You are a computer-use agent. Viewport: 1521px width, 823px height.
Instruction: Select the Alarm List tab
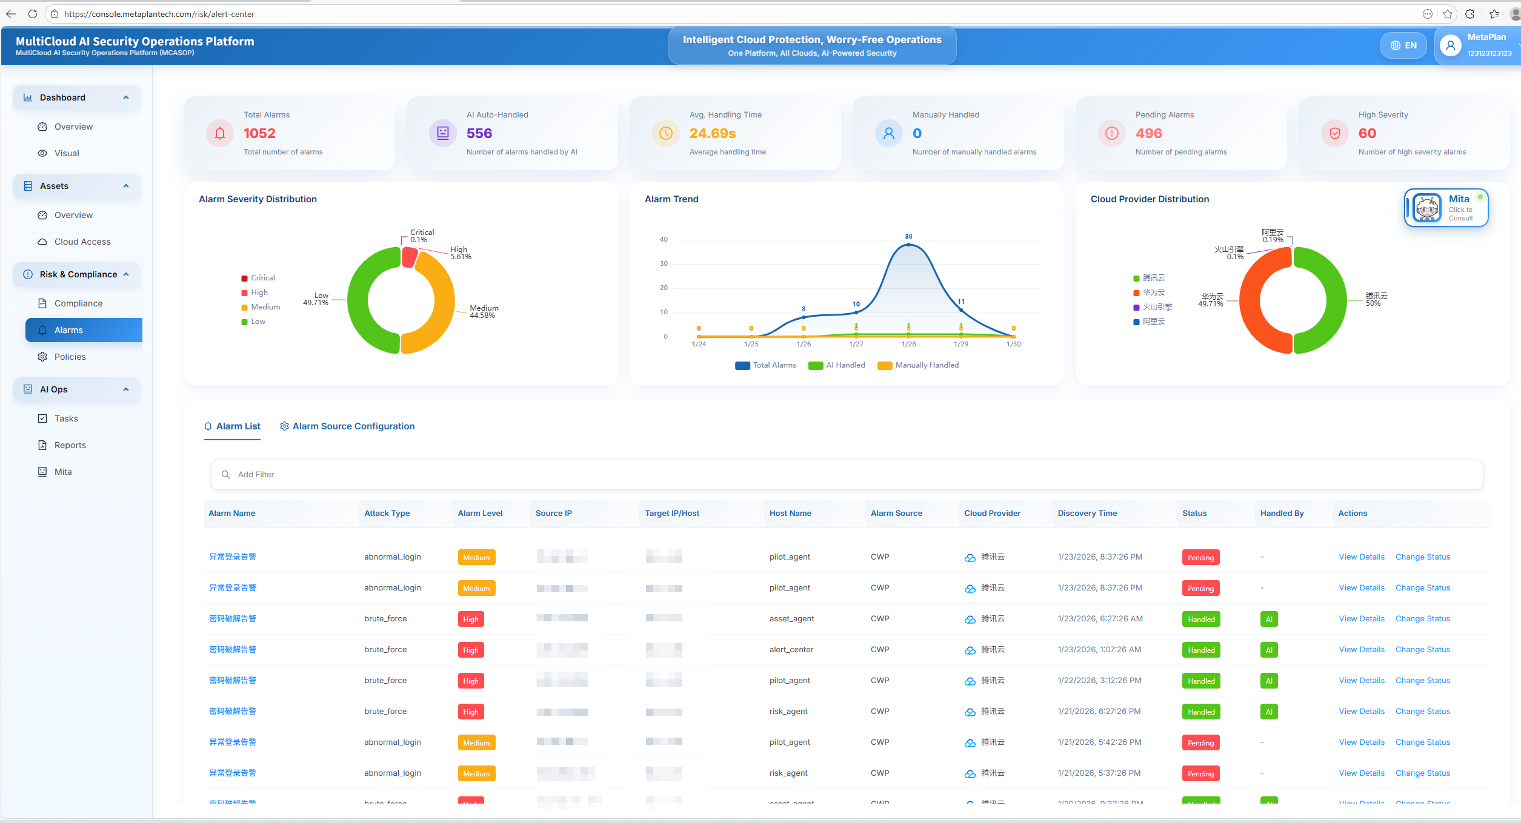click(x=232, y=426)
